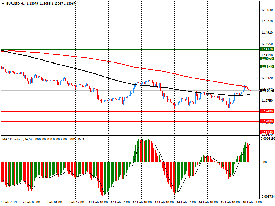Click the 1.14070 green resistance level label
The width and height of the screenshot is (275, 206).
[267, 59]
